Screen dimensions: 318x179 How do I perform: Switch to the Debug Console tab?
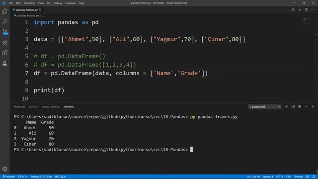click(x=51, y=107)
